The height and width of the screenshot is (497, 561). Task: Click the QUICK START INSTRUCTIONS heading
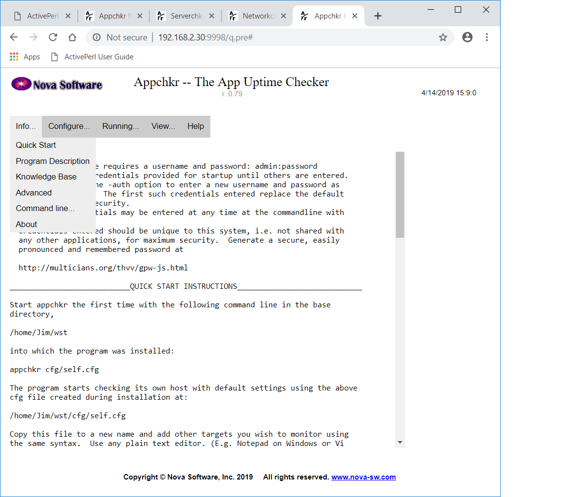183,286
